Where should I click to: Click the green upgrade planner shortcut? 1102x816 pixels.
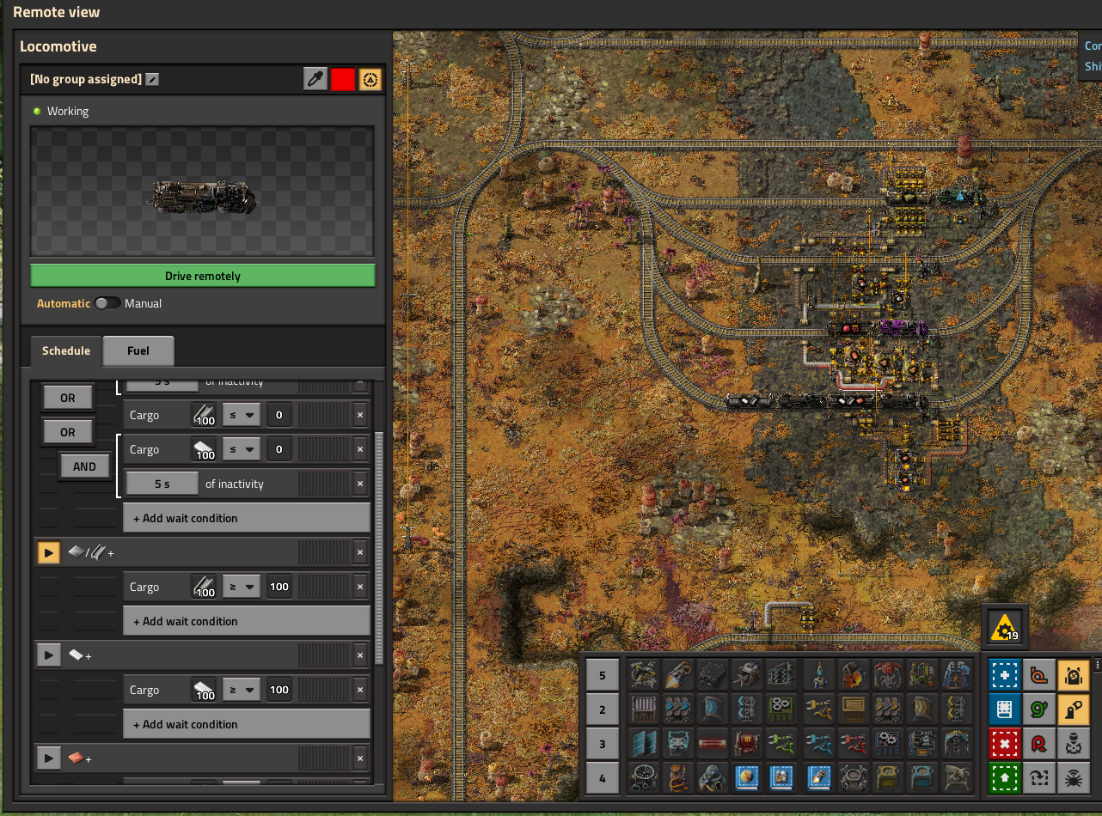click(x=1005, y=778)
